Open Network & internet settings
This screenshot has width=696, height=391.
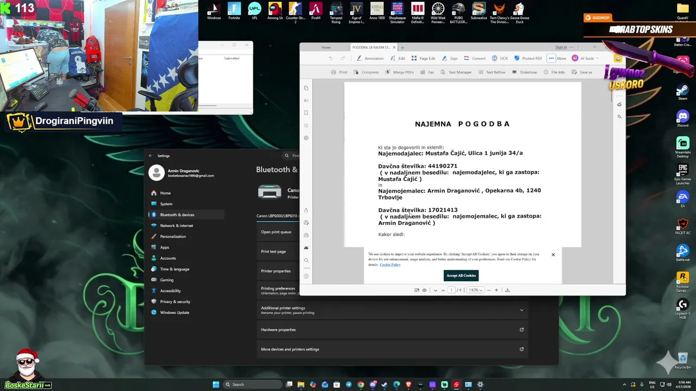pos(186,225)
